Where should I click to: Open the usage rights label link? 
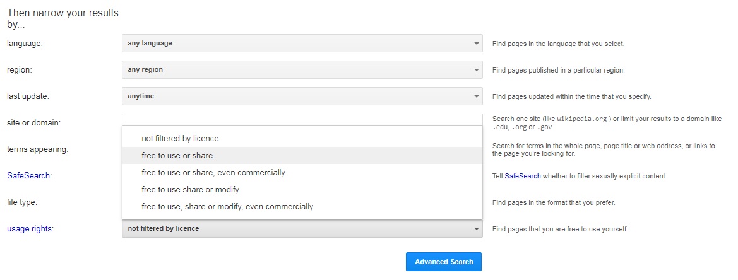[x=30, y=229]
